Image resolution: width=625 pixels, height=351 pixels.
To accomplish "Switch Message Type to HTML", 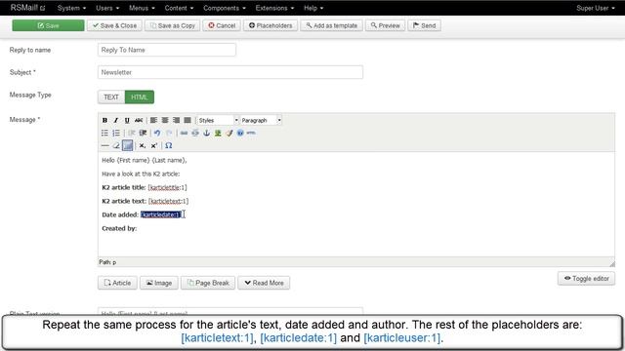I will [x=140, y=97].
